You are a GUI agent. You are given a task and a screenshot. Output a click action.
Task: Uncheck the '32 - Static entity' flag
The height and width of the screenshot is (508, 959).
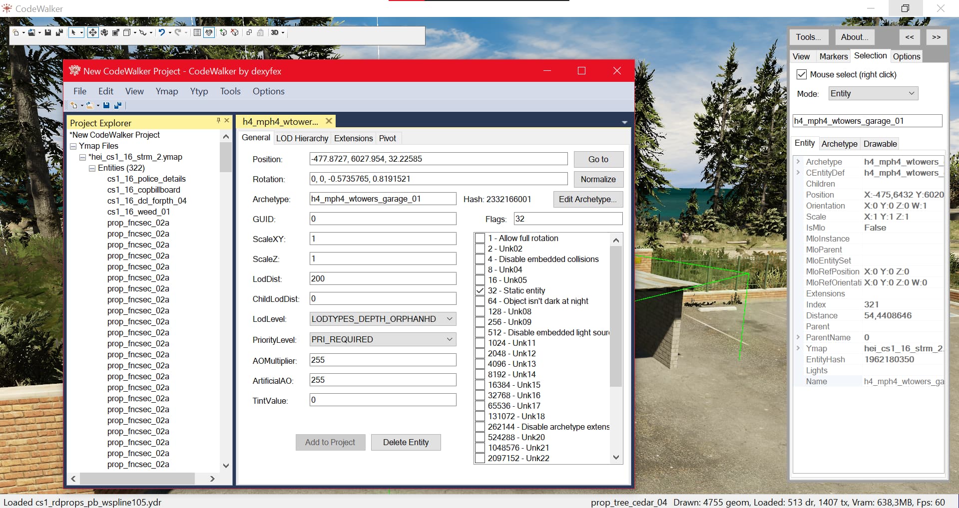(480, 290)
